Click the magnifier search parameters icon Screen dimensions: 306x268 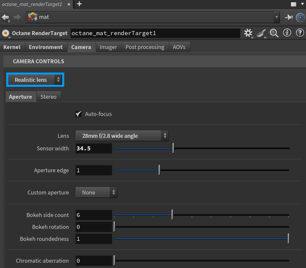[x=274, y=33]
